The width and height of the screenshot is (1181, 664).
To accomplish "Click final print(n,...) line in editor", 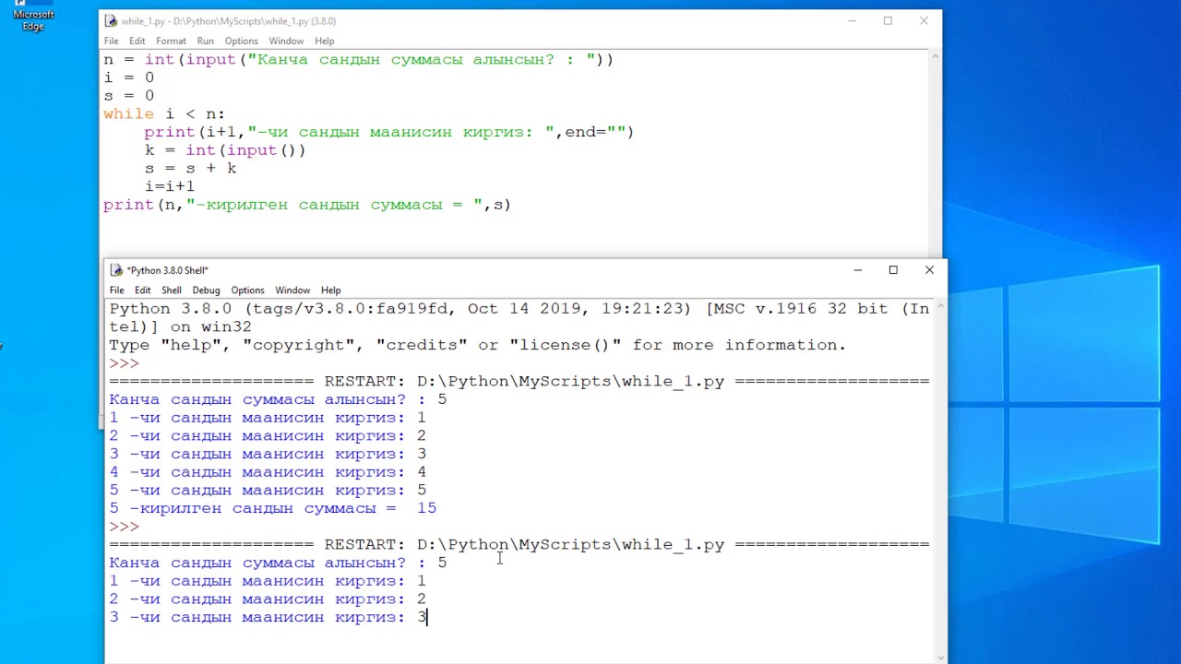I will pyautogui.click(x=307, y=205).
